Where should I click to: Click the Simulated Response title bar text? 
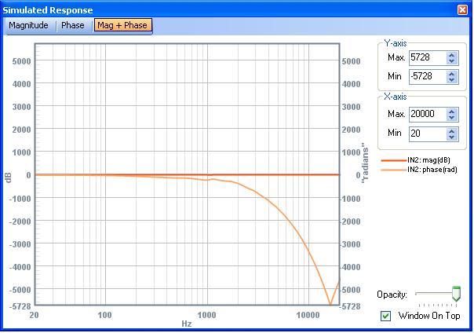pyautogui.click(x=48, y=10)
